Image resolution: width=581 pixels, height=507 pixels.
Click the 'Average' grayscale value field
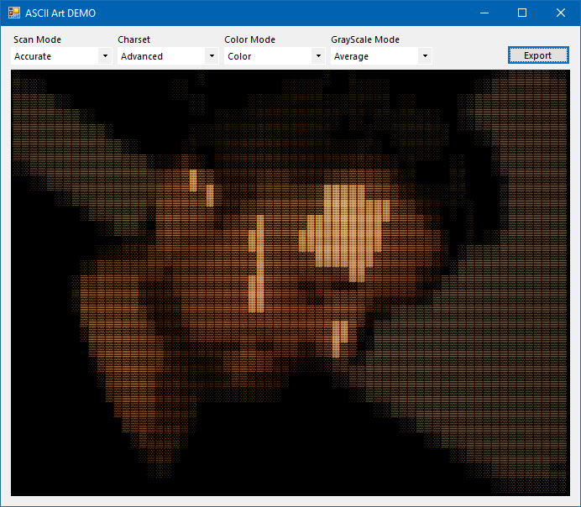tap(374, 56)
